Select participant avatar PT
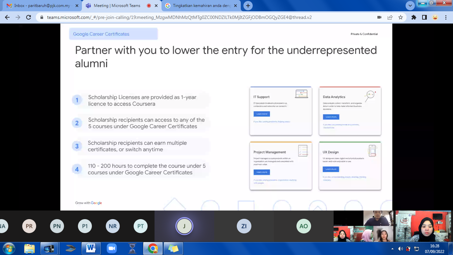Image resolution: width=453 pixels, height=255 pixels. [x=141, y=226]
